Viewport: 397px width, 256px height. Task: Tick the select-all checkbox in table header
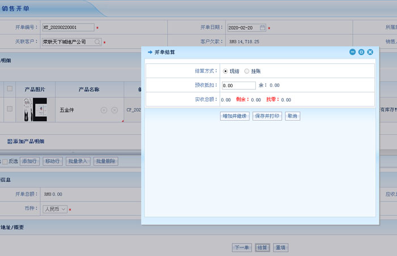point(10,88)
